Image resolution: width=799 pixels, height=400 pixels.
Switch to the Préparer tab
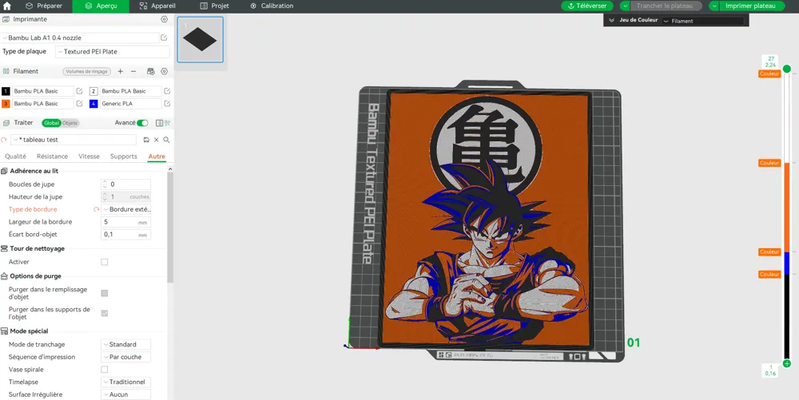[x=44, y=6]
